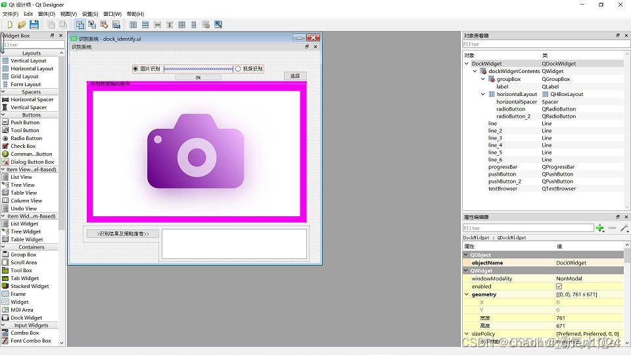
Task: Click the Send to Back toolbar icon
Action: (51, 24)
